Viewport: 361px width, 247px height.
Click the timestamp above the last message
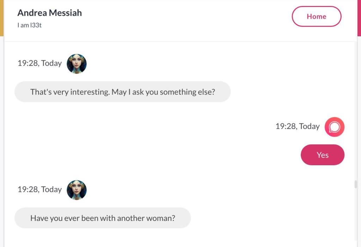[39, 190]
